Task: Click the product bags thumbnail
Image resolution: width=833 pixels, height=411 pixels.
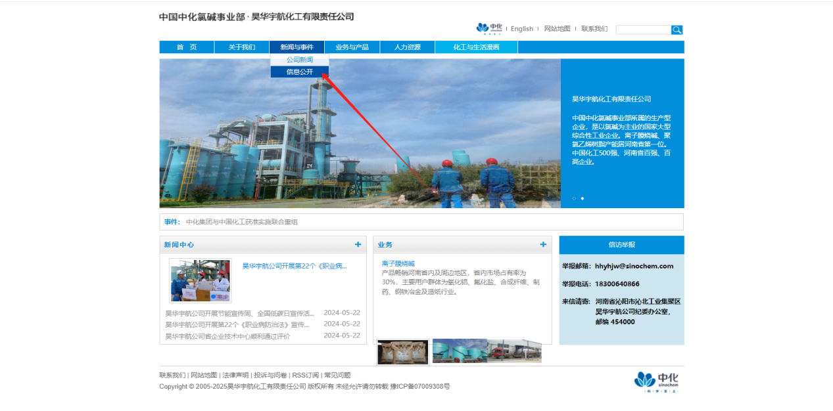Action: 402,353
